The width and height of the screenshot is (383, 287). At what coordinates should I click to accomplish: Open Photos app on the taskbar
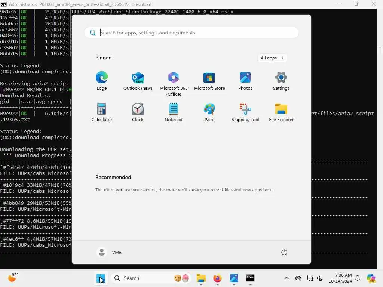tap(234, 278)
